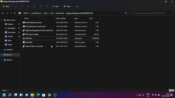Open the Sort dropdown menu
This screenshot has width=175, height=98.
[x=56, y=6]
